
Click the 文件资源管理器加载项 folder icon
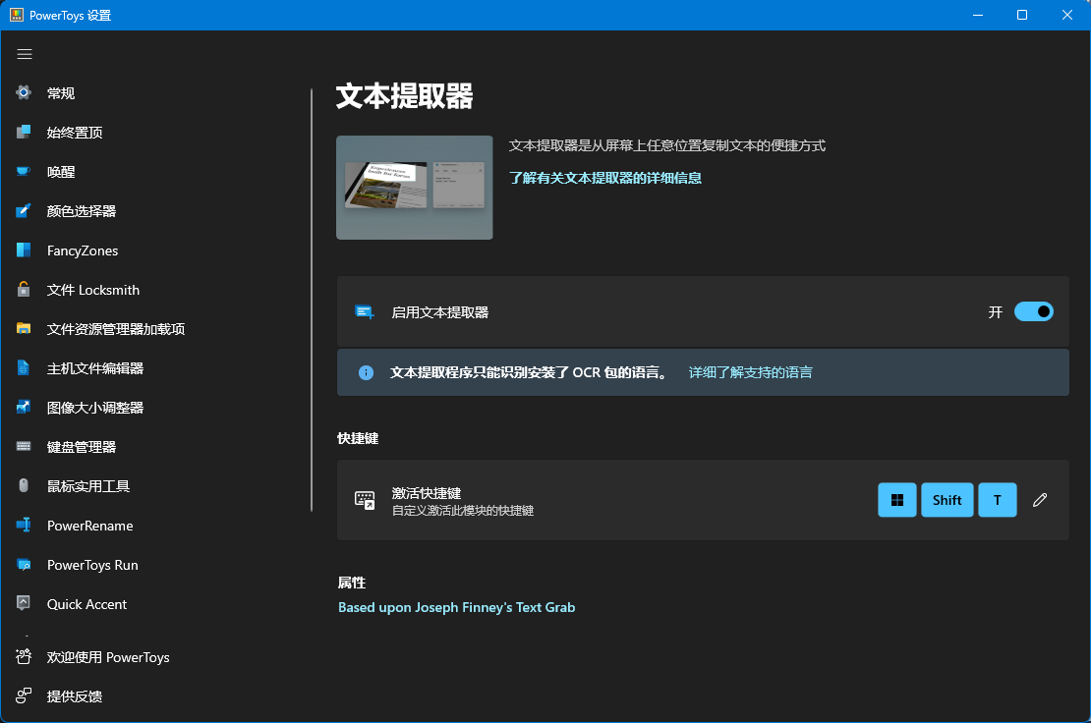pos(24,329)
